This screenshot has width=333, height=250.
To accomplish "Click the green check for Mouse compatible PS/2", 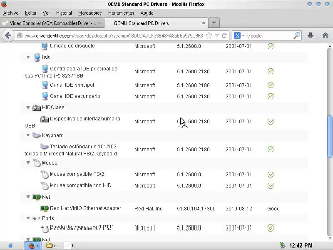I will coord(270,175).
